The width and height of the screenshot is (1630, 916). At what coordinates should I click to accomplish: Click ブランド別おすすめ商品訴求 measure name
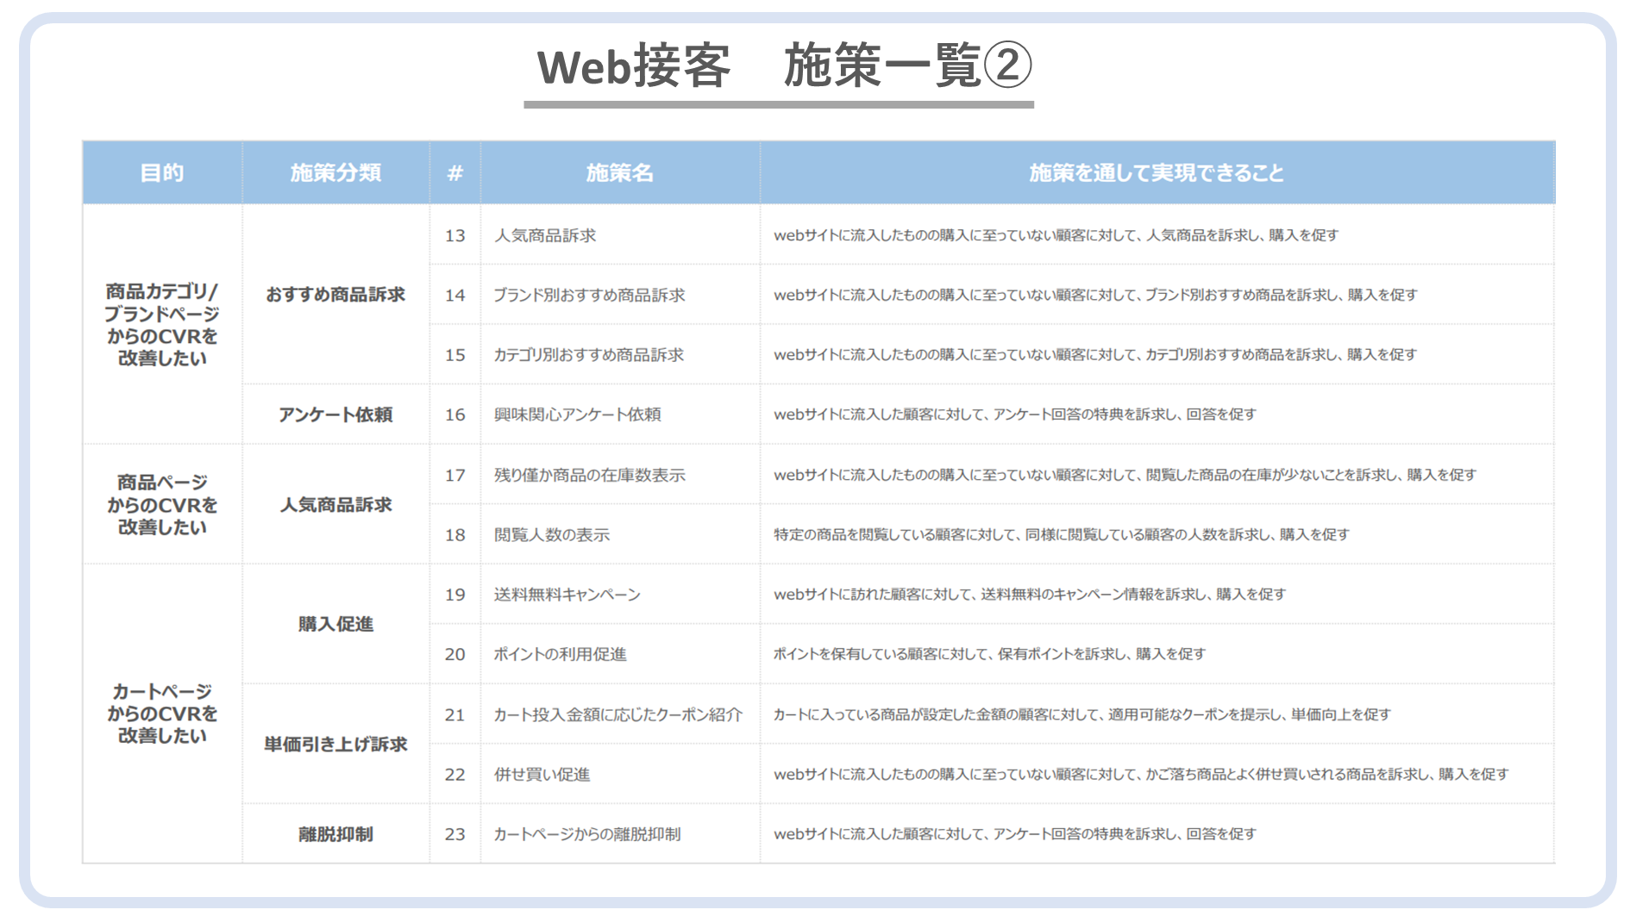click(x=589, y=295)
